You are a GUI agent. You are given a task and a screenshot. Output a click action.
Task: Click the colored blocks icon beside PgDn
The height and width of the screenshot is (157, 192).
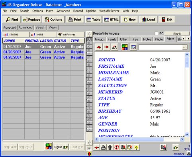tap(49, 146)
